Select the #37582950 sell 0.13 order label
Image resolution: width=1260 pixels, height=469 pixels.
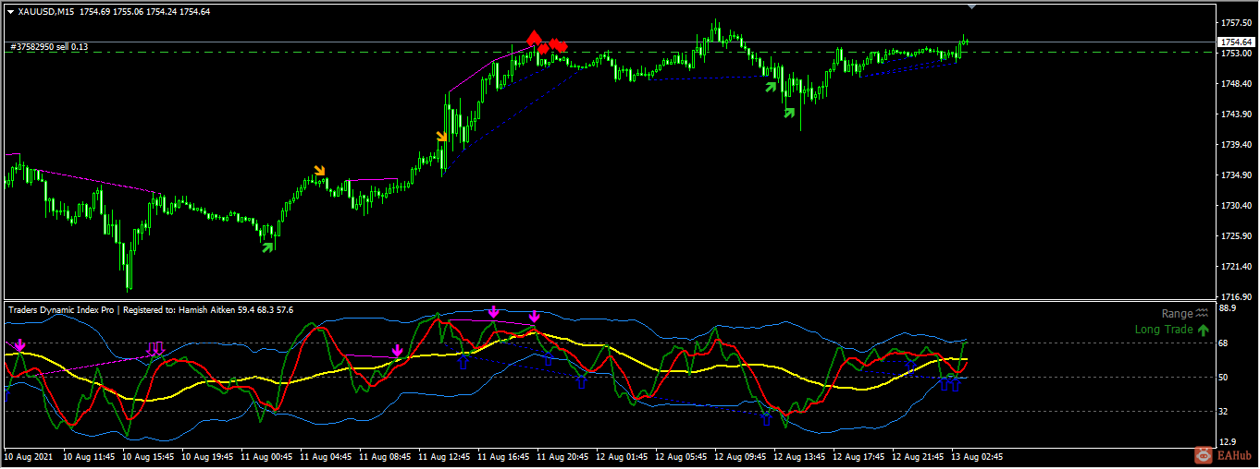pos(49,46)
